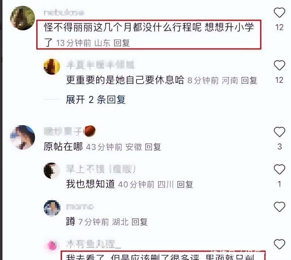This screenshot has height=260, width=291.
Task: Open avatar of the '原帖在哪' commenter
Action: [x=23, y=137]
